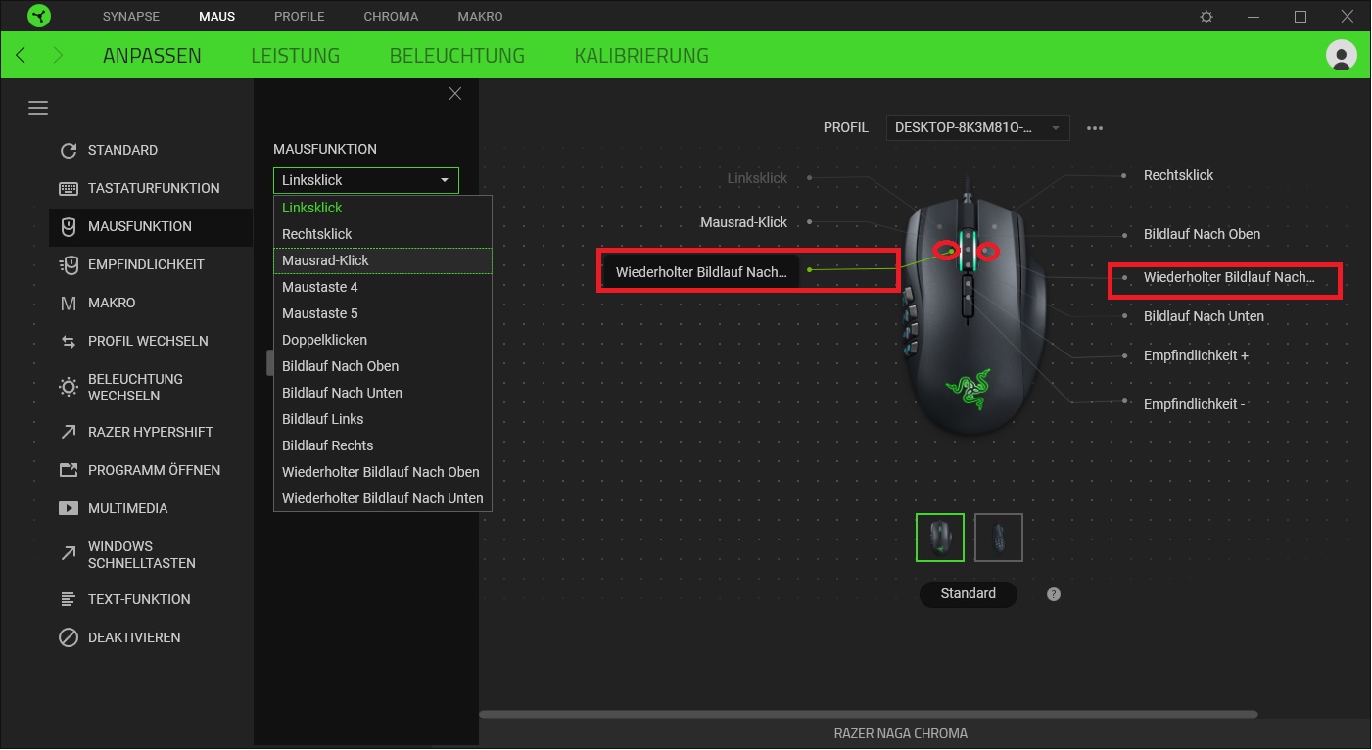Click RAZER NAGA CHROMA device label

click(900, 733)
